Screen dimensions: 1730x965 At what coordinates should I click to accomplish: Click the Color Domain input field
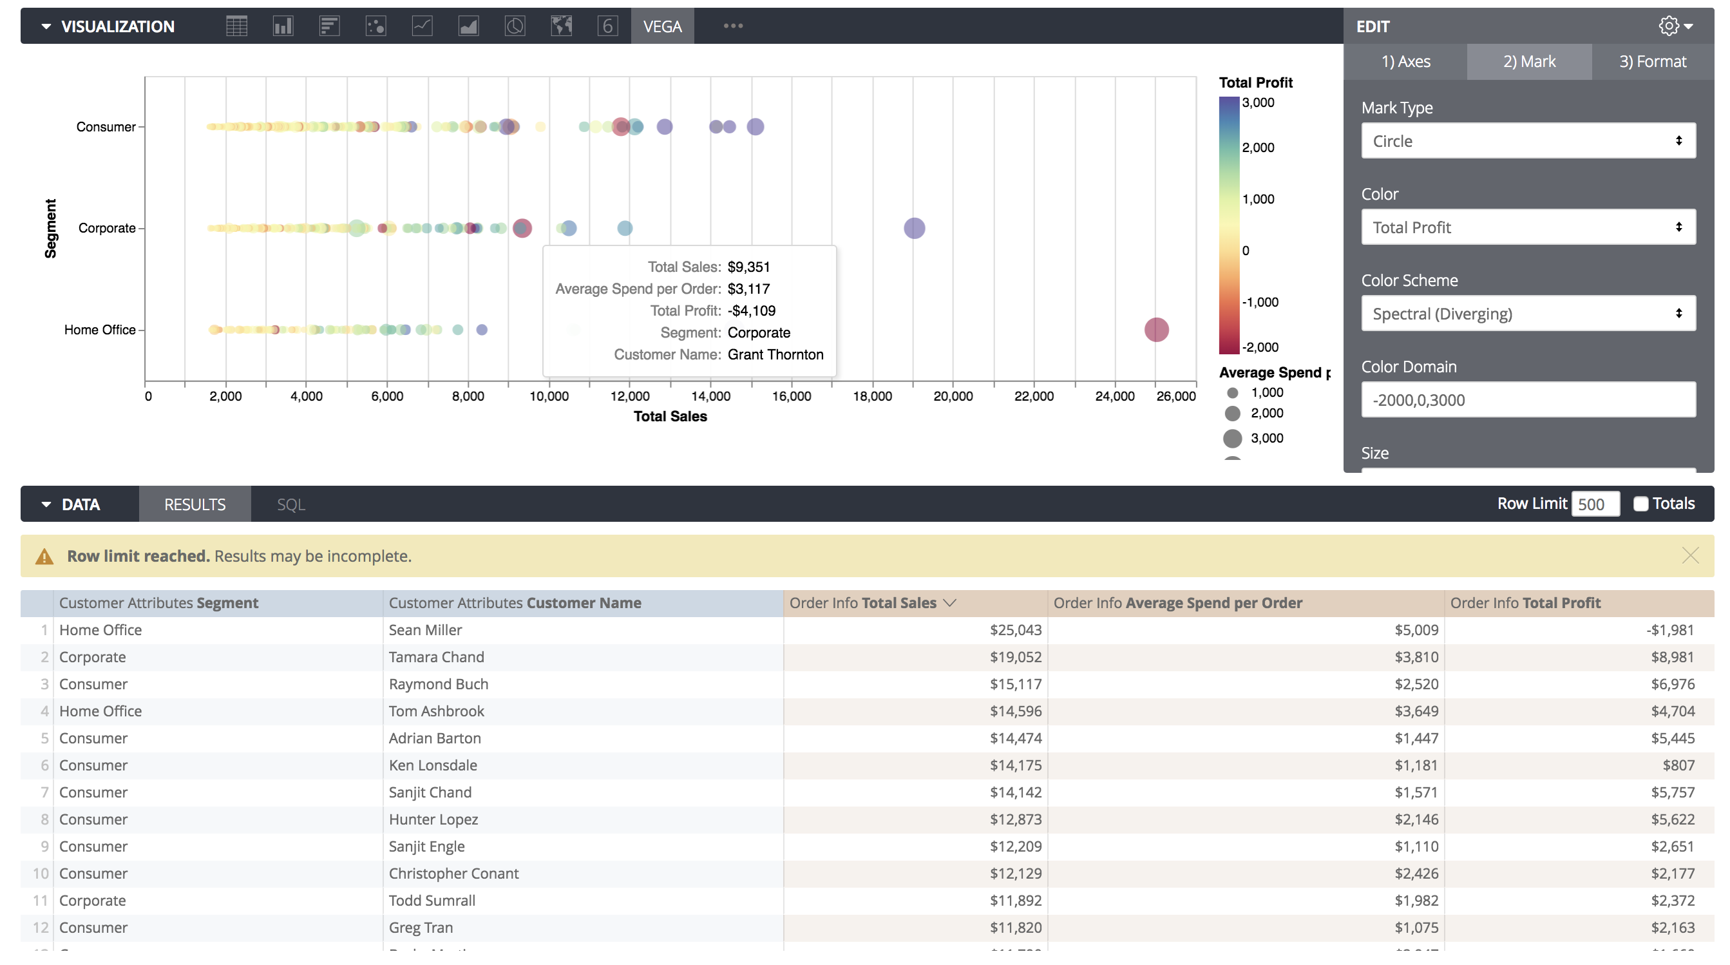pyautogui.click(x=1528, y=400)
